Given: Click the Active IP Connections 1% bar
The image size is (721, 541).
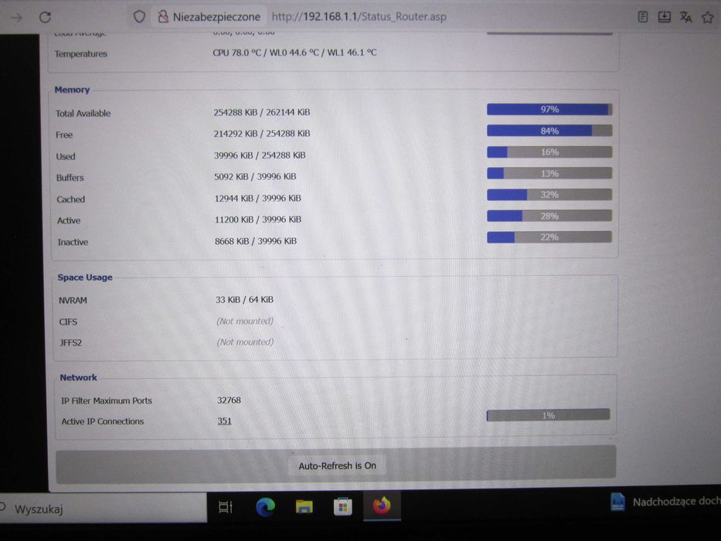Looking at the screenshot, I should [x=548, y=415].
